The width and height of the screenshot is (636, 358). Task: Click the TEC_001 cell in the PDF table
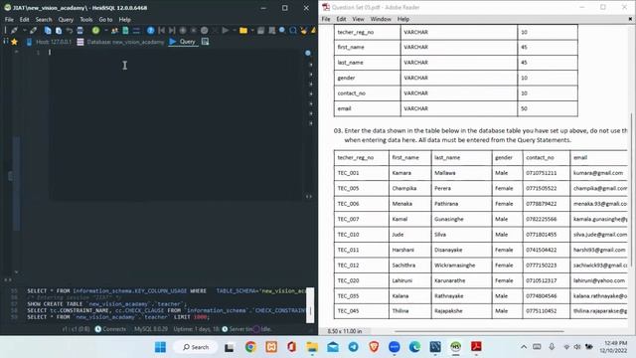362,173
